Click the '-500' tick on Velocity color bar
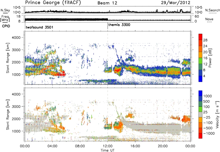The width and height of the screenshot is (220, 152). pyautogui.click(x=208, y=128)
